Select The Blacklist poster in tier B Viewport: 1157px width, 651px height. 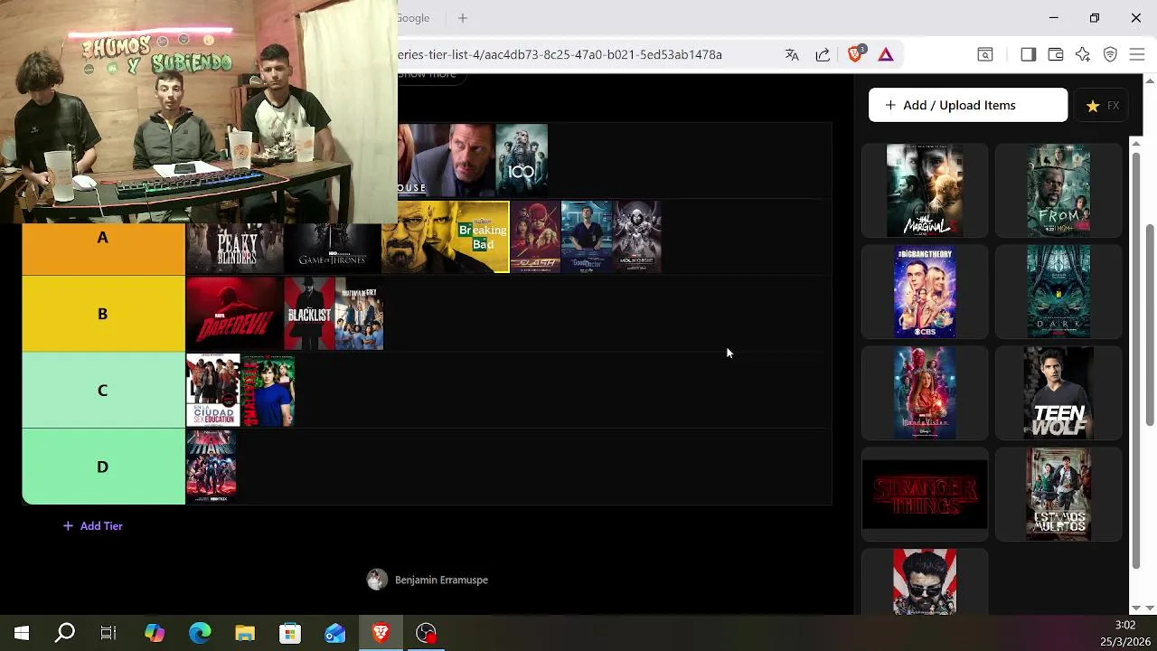click(x=309, y=314)
